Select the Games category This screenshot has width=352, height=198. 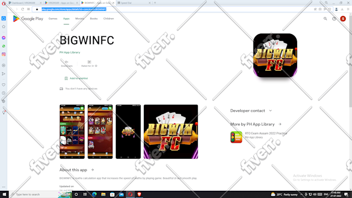[x=53, y=19]
